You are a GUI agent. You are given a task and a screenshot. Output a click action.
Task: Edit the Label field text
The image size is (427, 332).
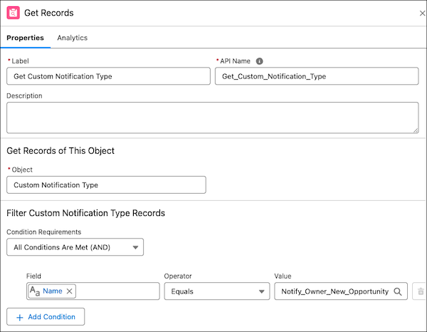point(108,76)
